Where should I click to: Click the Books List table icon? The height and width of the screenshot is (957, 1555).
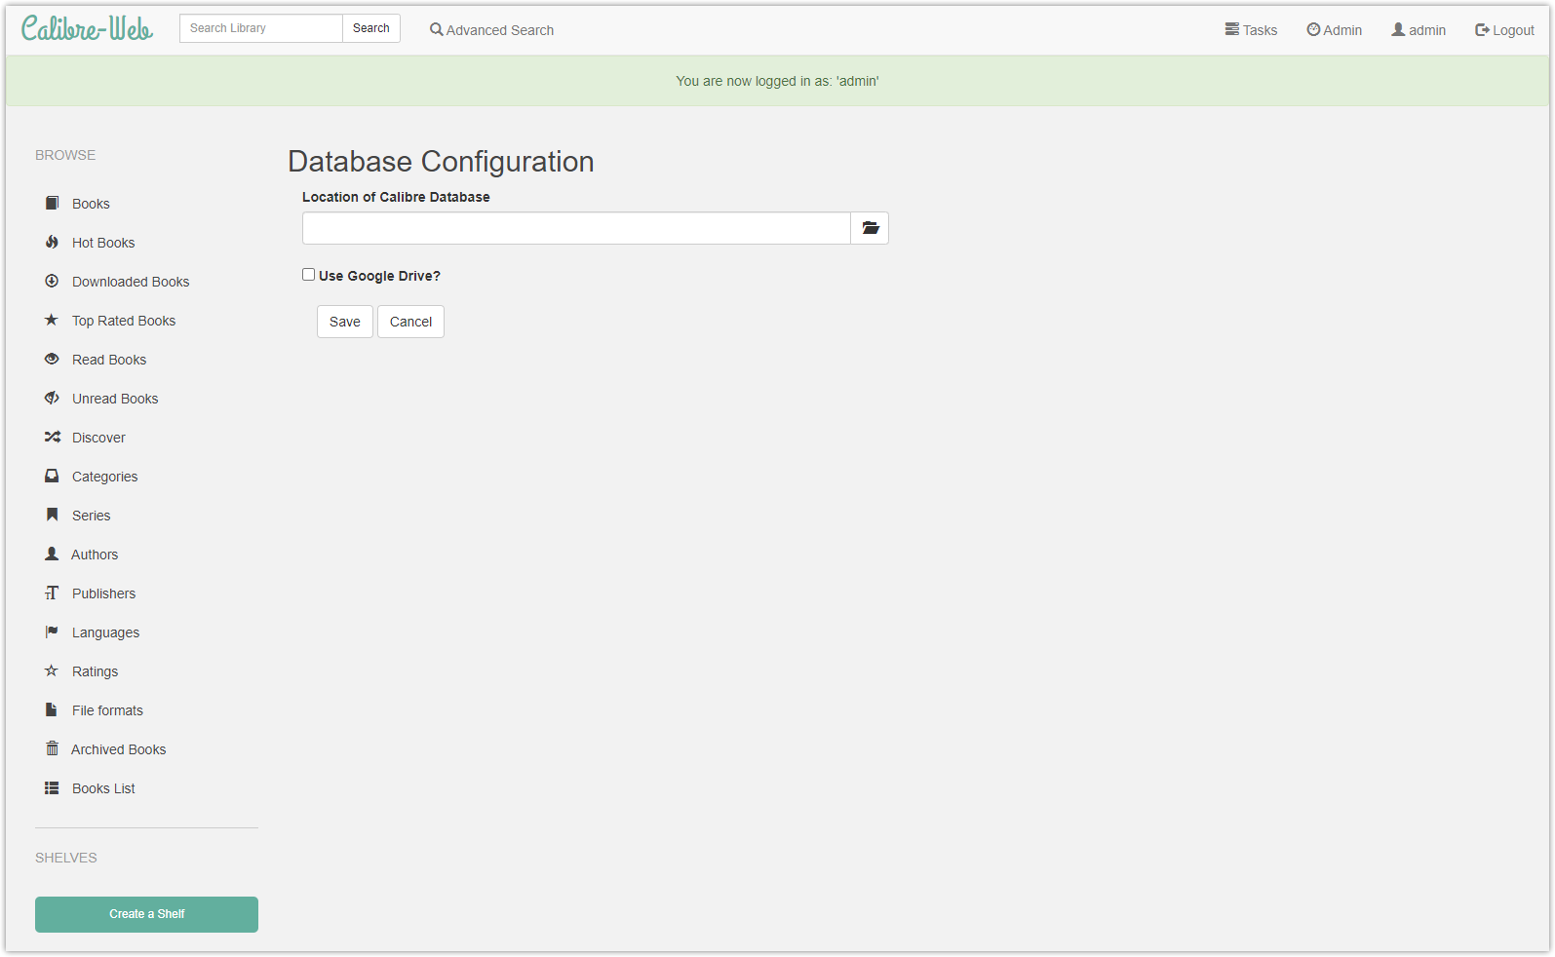pos(52,787)
